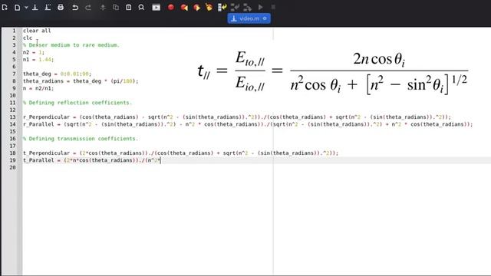The height and width of the screenshot is (276, 491).
Task: Select the video.m editor tab
Action: pos(249,18)
